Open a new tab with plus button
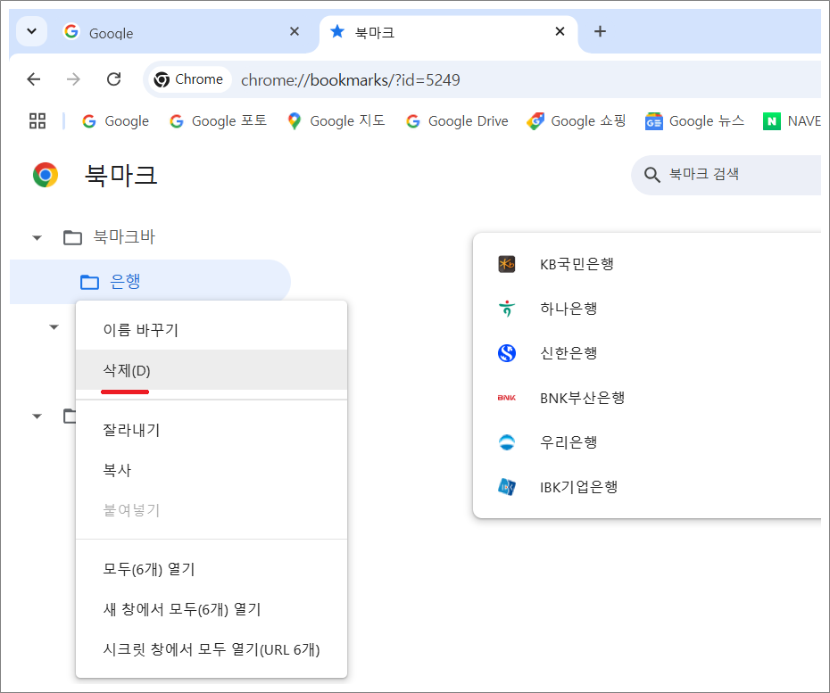This screenshot has width=830, height=693. [600, 32]
